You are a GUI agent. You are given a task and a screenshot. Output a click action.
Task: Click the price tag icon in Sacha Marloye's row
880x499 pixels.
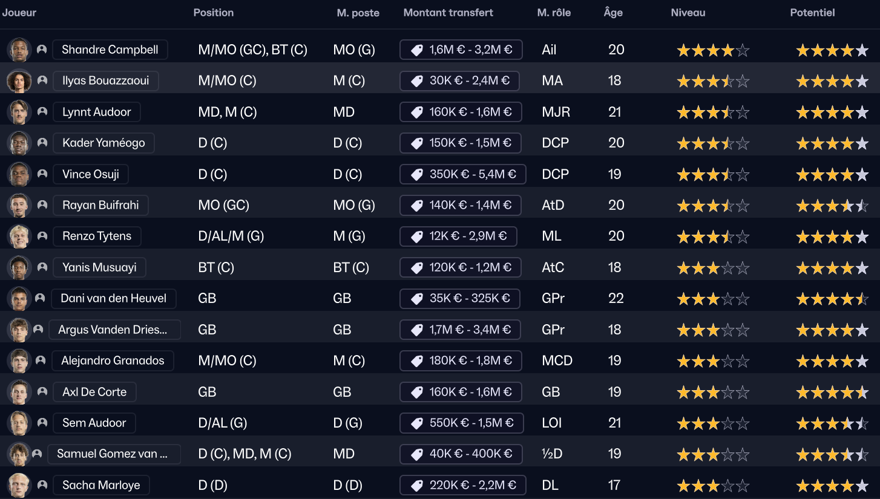click(x=416, y=485)
